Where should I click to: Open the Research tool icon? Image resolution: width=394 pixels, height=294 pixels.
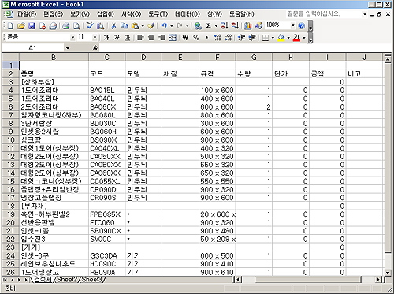(101, 25)
